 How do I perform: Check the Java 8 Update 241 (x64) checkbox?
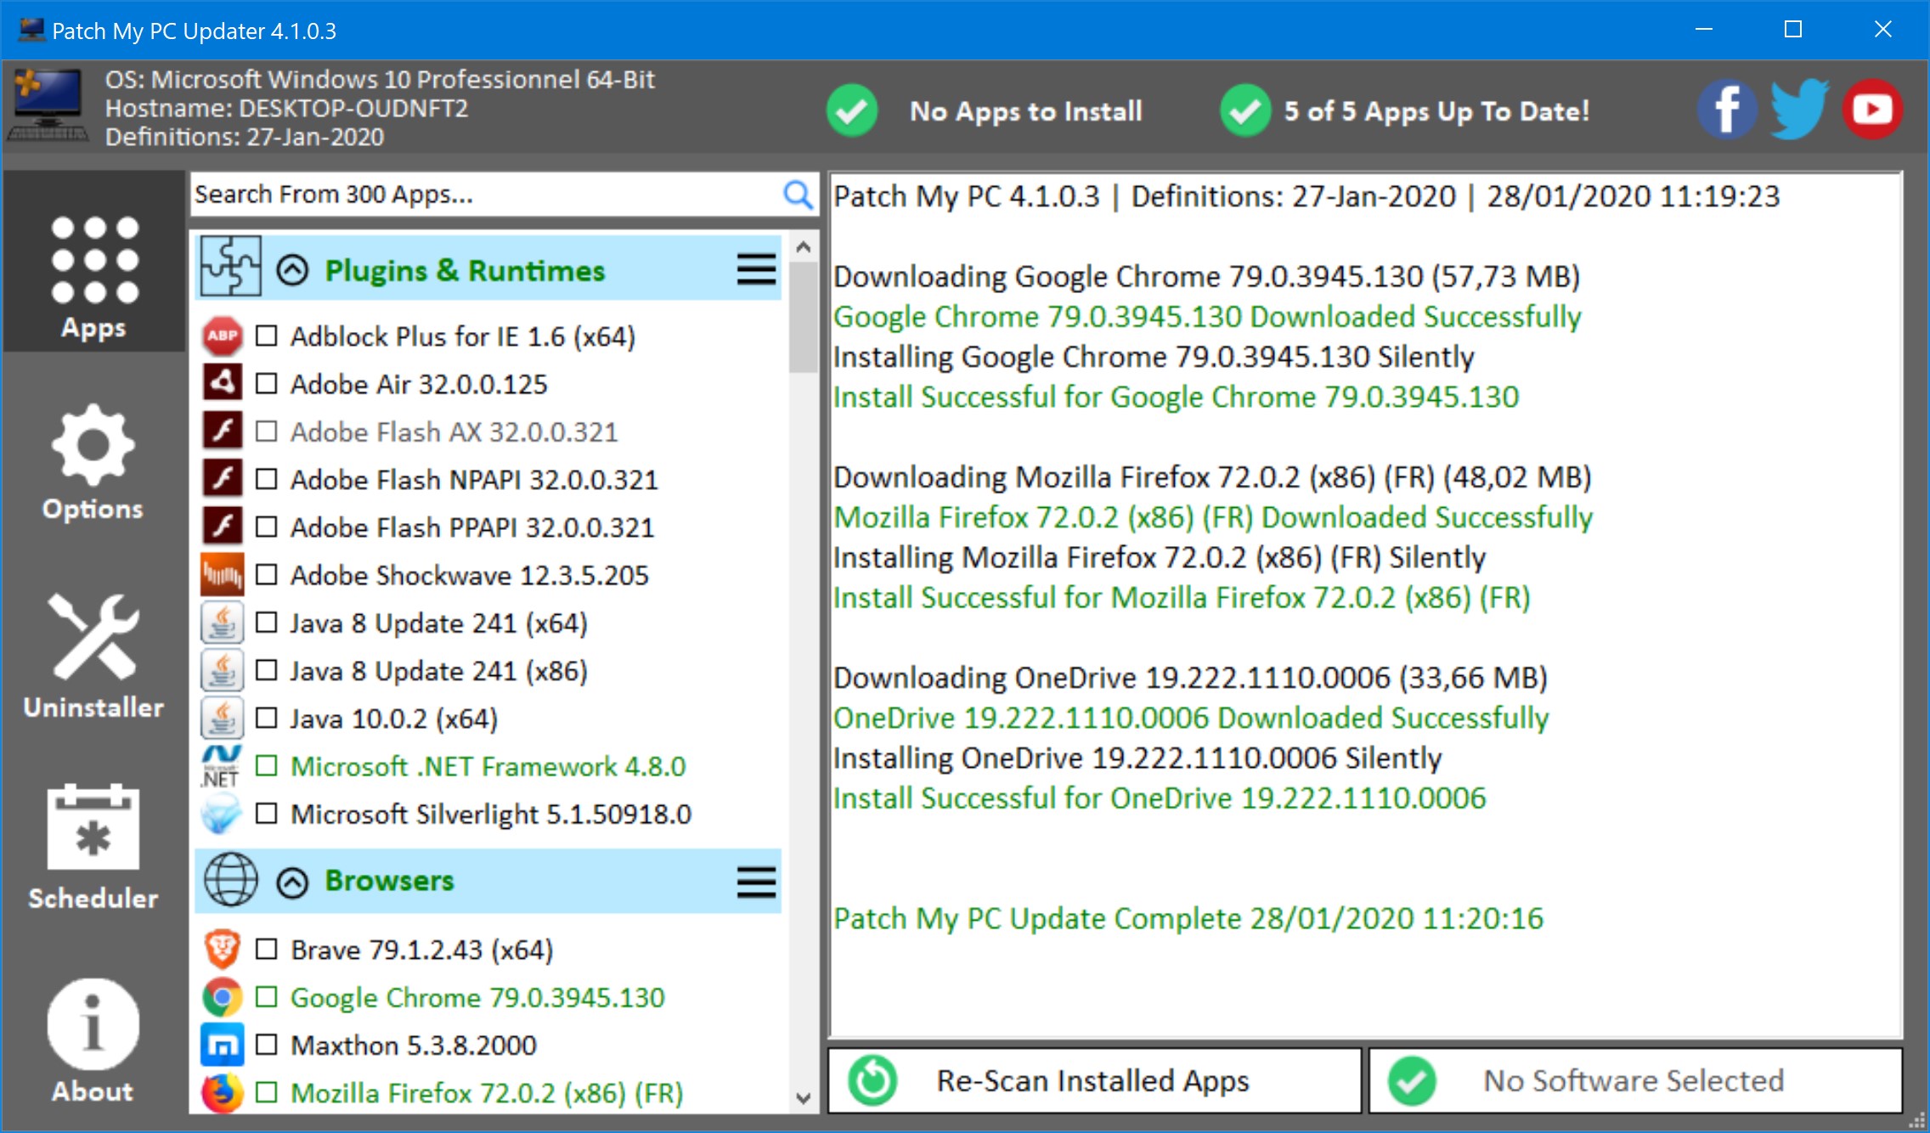(x=267, y=623)
